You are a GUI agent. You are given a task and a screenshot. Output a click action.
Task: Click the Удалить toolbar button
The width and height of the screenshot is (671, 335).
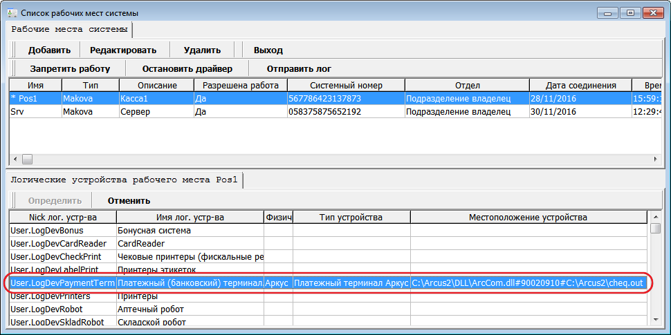pos(202,50)
